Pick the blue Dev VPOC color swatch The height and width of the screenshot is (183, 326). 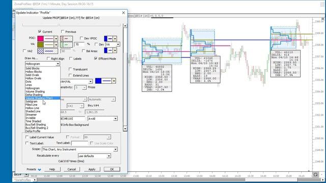pos(105,39)
